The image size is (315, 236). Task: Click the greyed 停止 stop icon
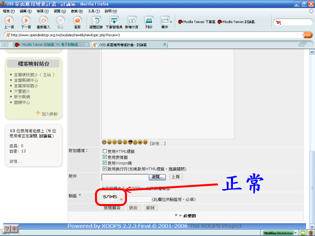(60, 21)
